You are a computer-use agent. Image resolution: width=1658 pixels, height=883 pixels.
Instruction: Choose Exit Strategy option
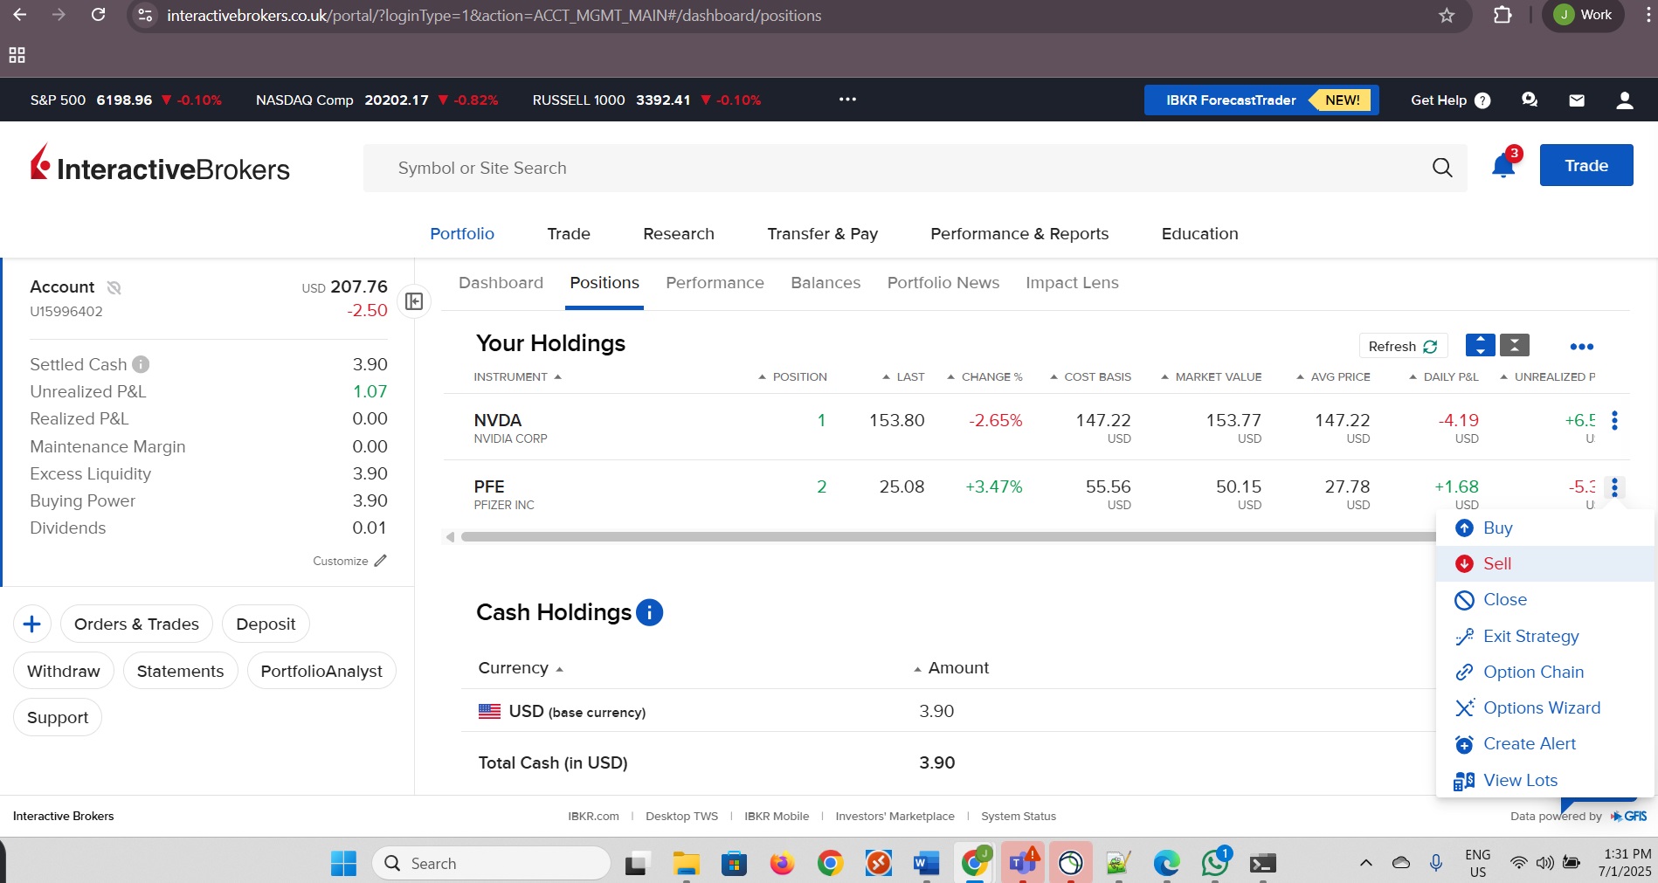(1545, 636)
